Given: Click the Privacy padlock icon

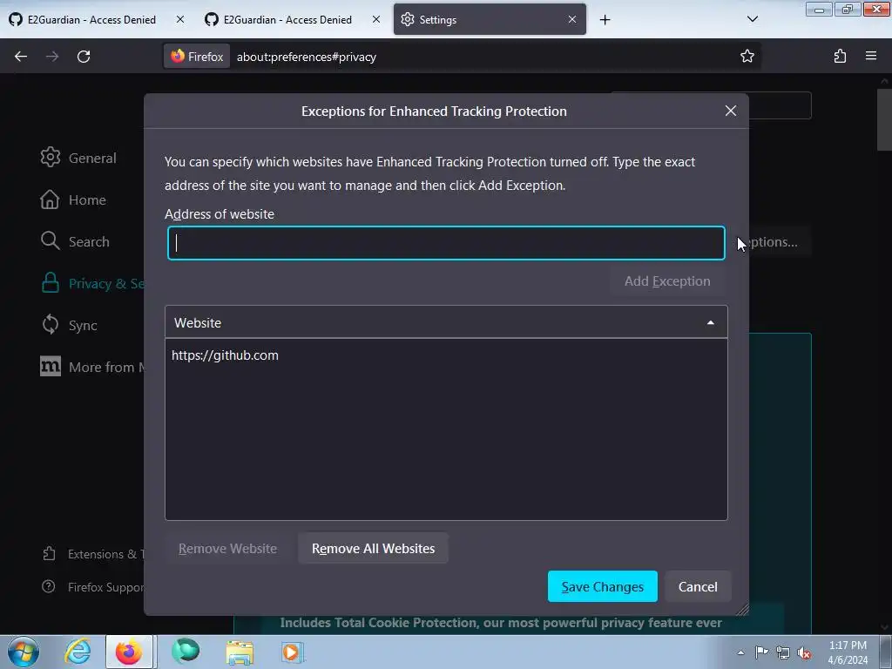Looking at the screenshot, I should point(50,283).
